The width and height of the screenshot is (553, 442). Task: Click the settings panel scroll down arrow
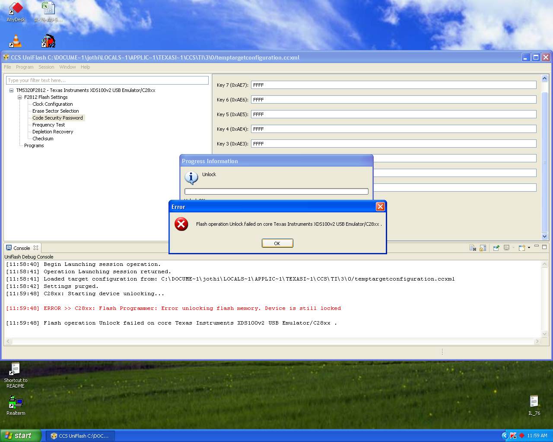point(544,236)
